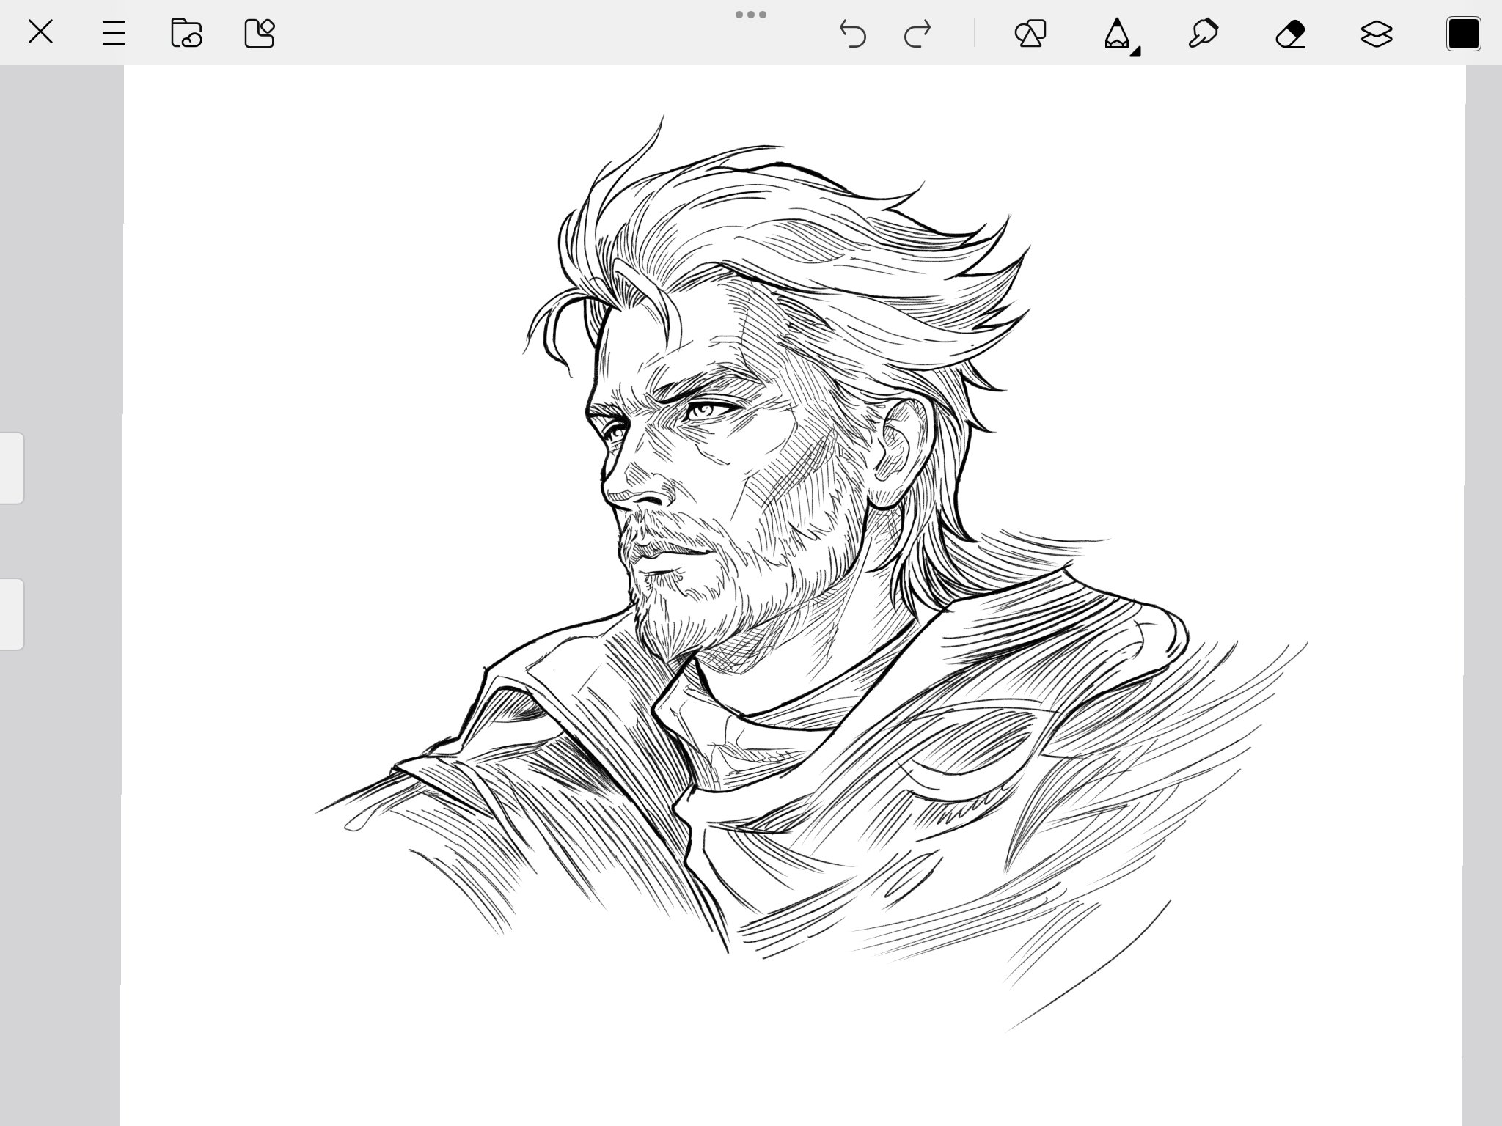Undo the last stroke

pos(852,34)
